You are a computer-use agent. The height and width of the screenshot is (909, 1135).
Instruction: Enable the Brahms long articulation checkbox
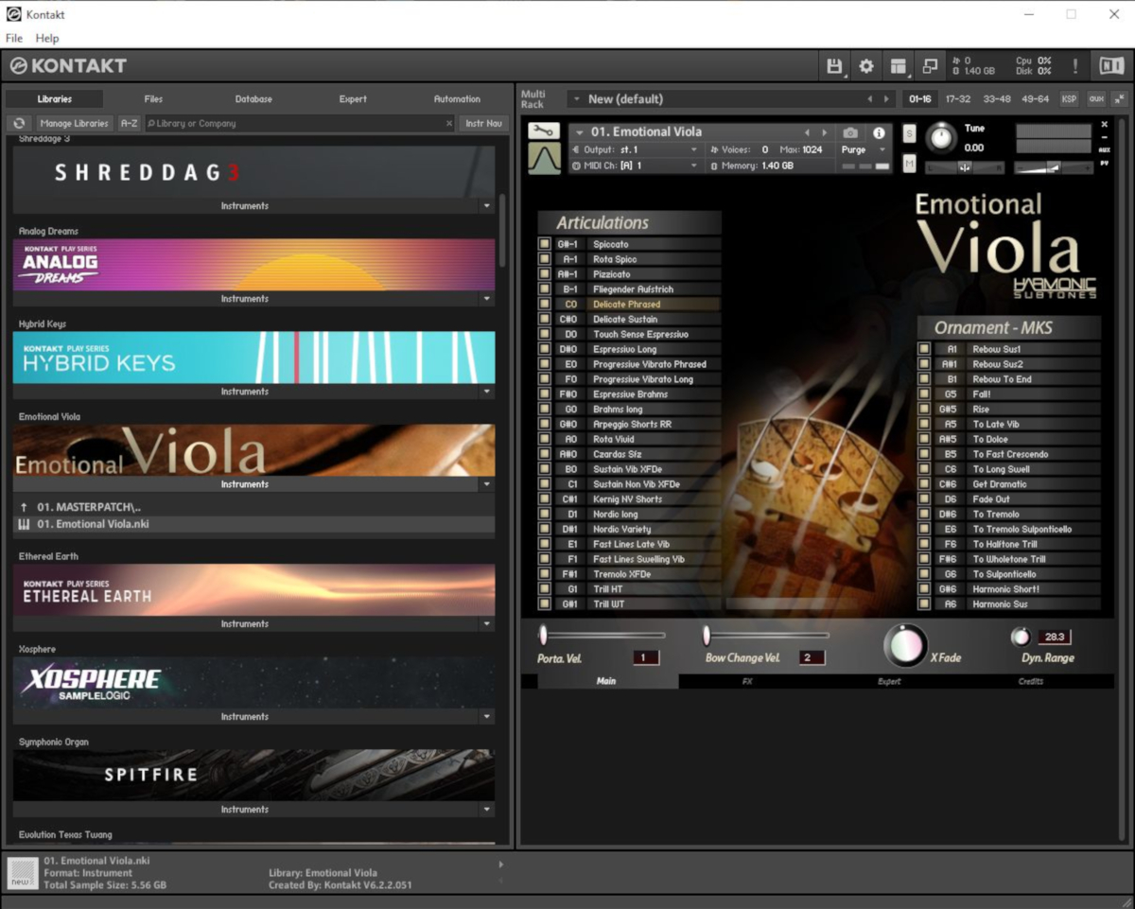545,410
